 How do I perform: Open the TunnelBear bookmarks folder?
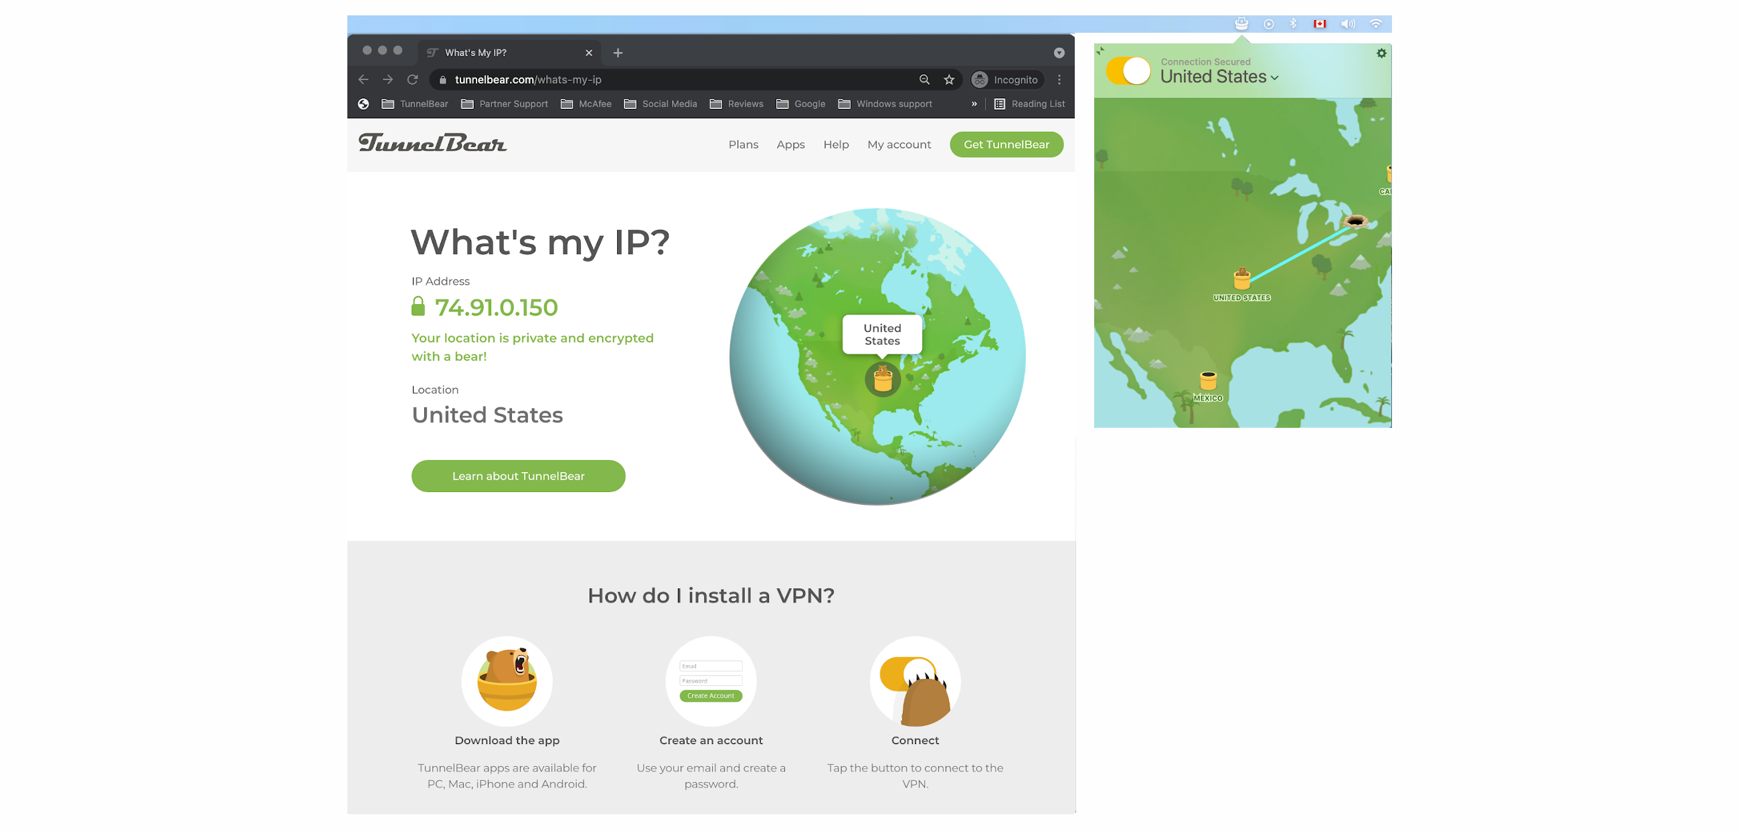pyautogui.click(x=415, y=104)
